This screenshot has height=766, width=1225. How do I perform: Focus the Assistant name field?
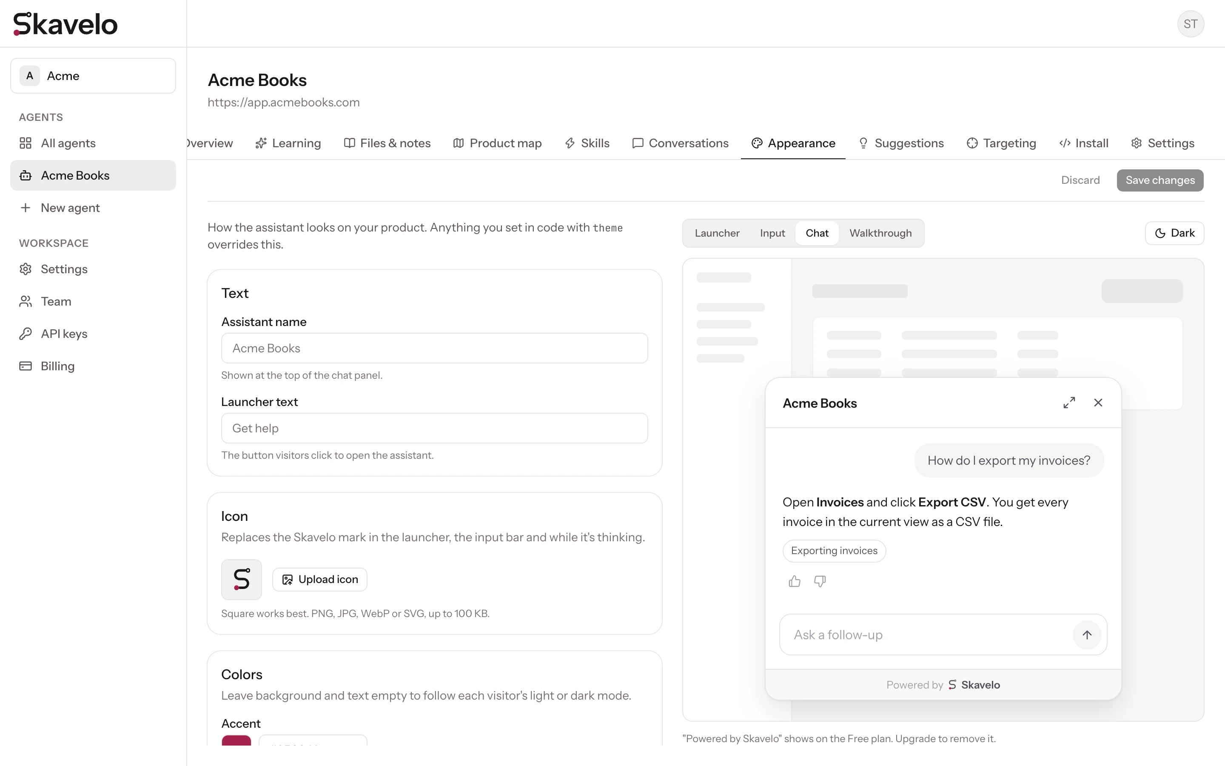pyautogui.click(x=434, y=348)
